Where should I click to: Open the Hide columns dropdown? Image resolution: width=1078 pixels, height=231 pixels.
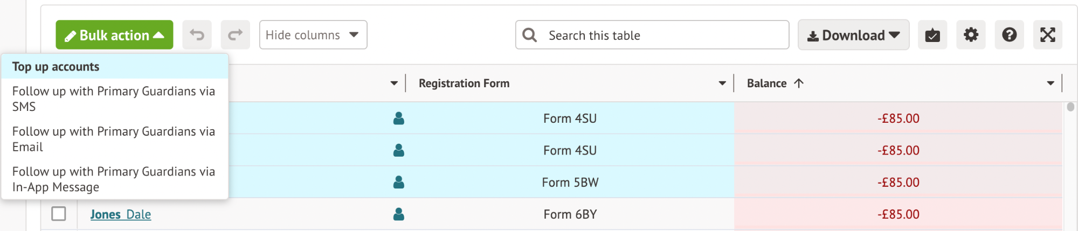313,35
